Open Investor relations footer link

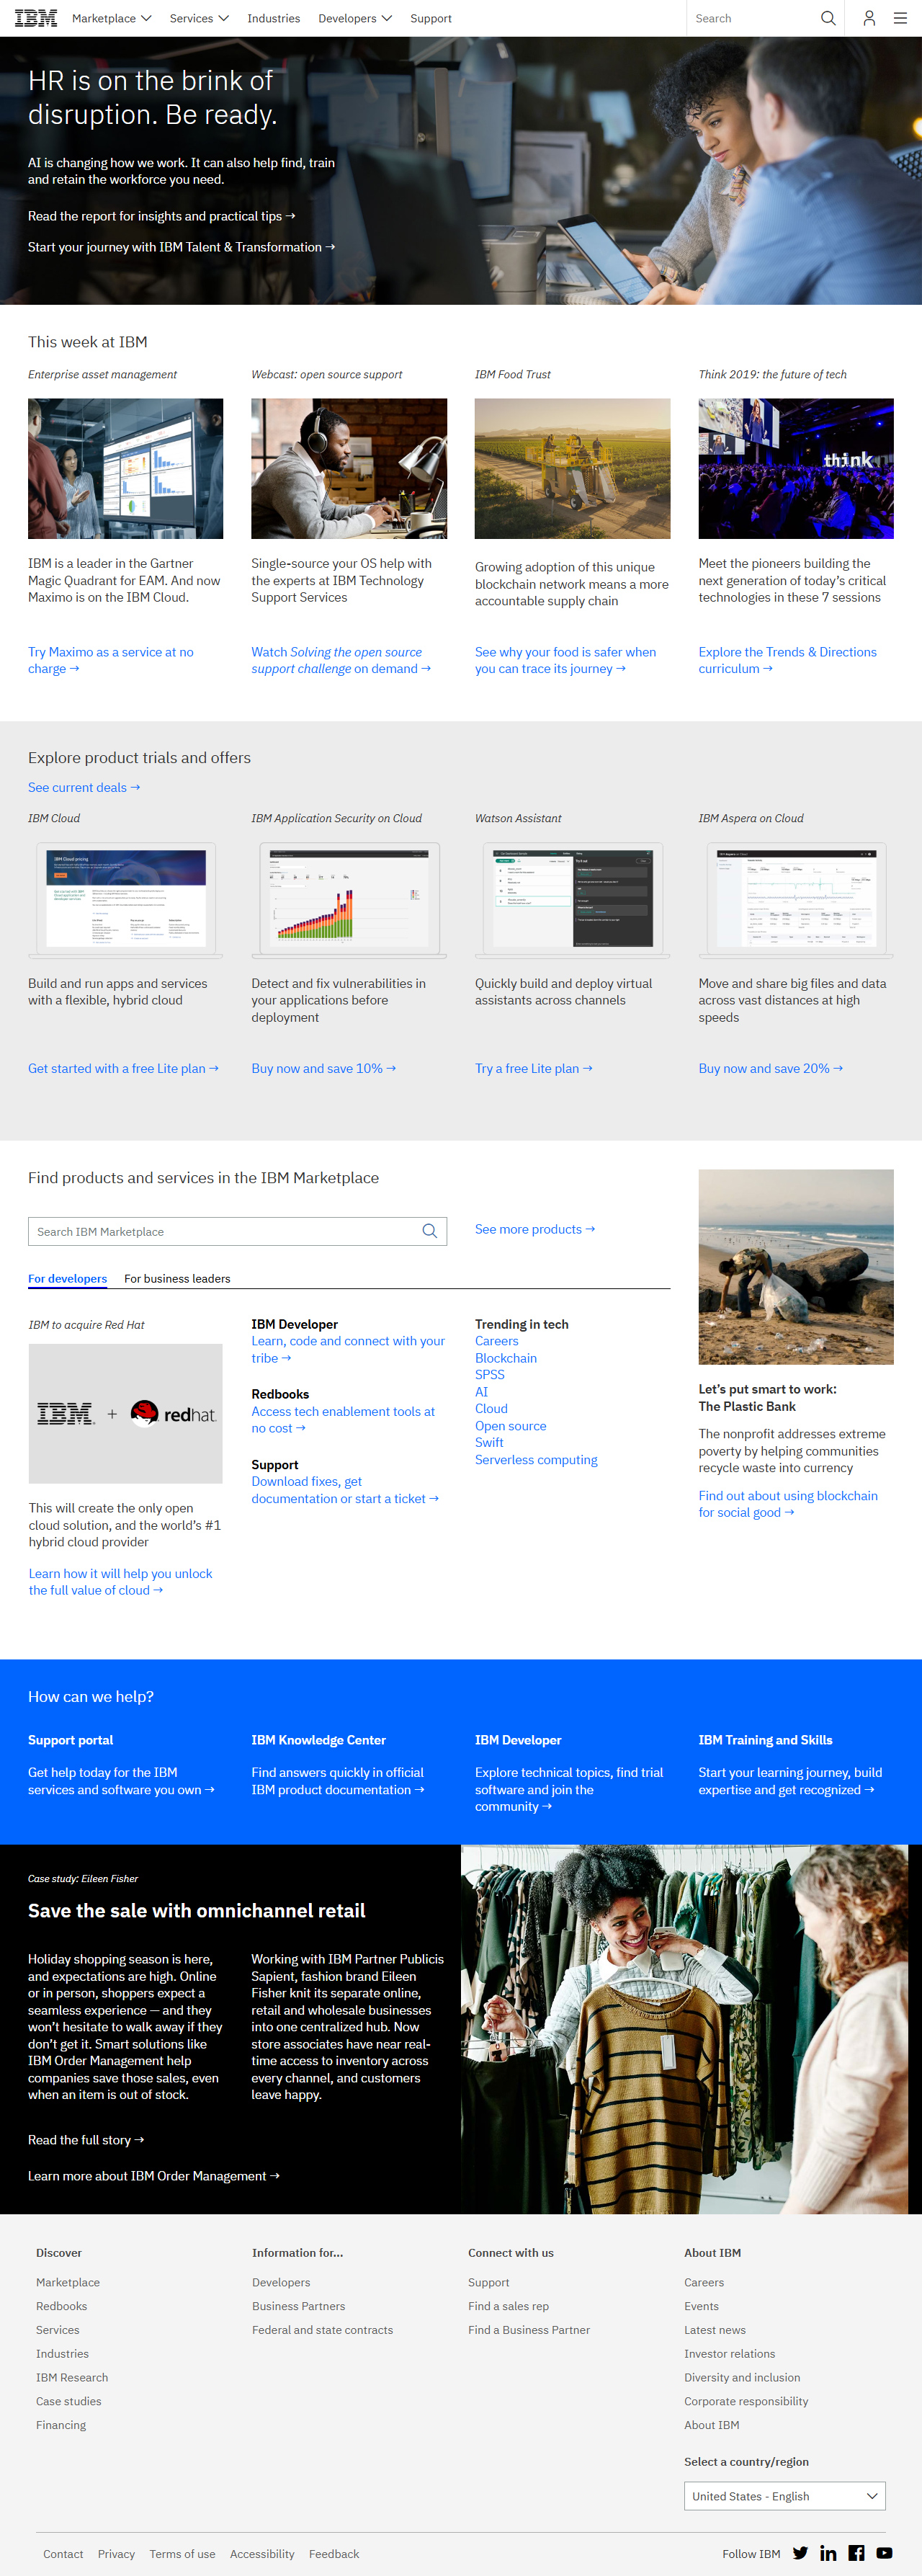(x=729, y=2353)
